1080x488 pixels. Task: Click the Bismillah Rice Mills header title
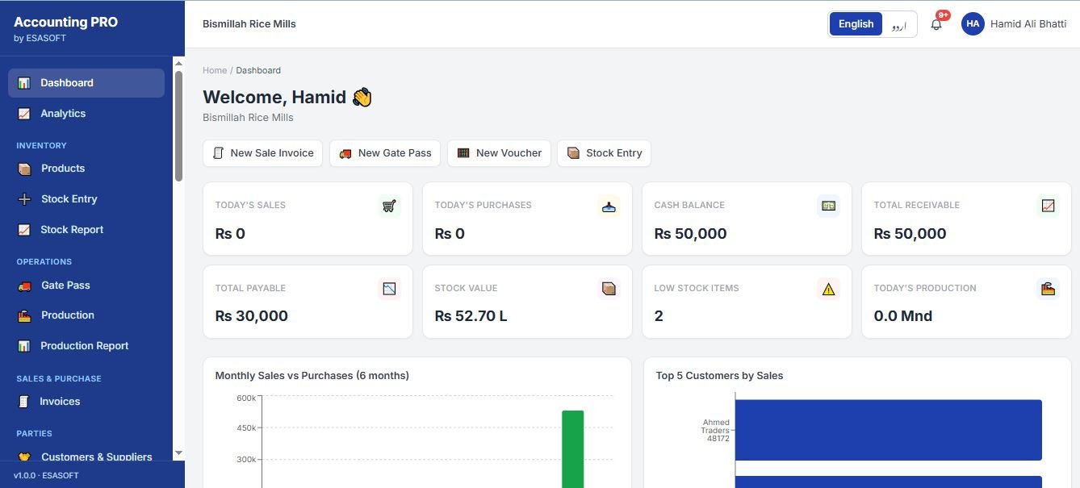[x=249, y=24]
